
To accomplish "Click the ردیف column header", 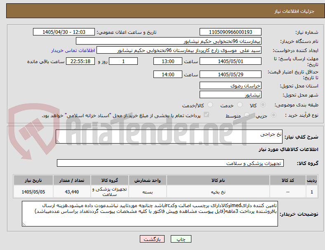I will pos(311,180).
